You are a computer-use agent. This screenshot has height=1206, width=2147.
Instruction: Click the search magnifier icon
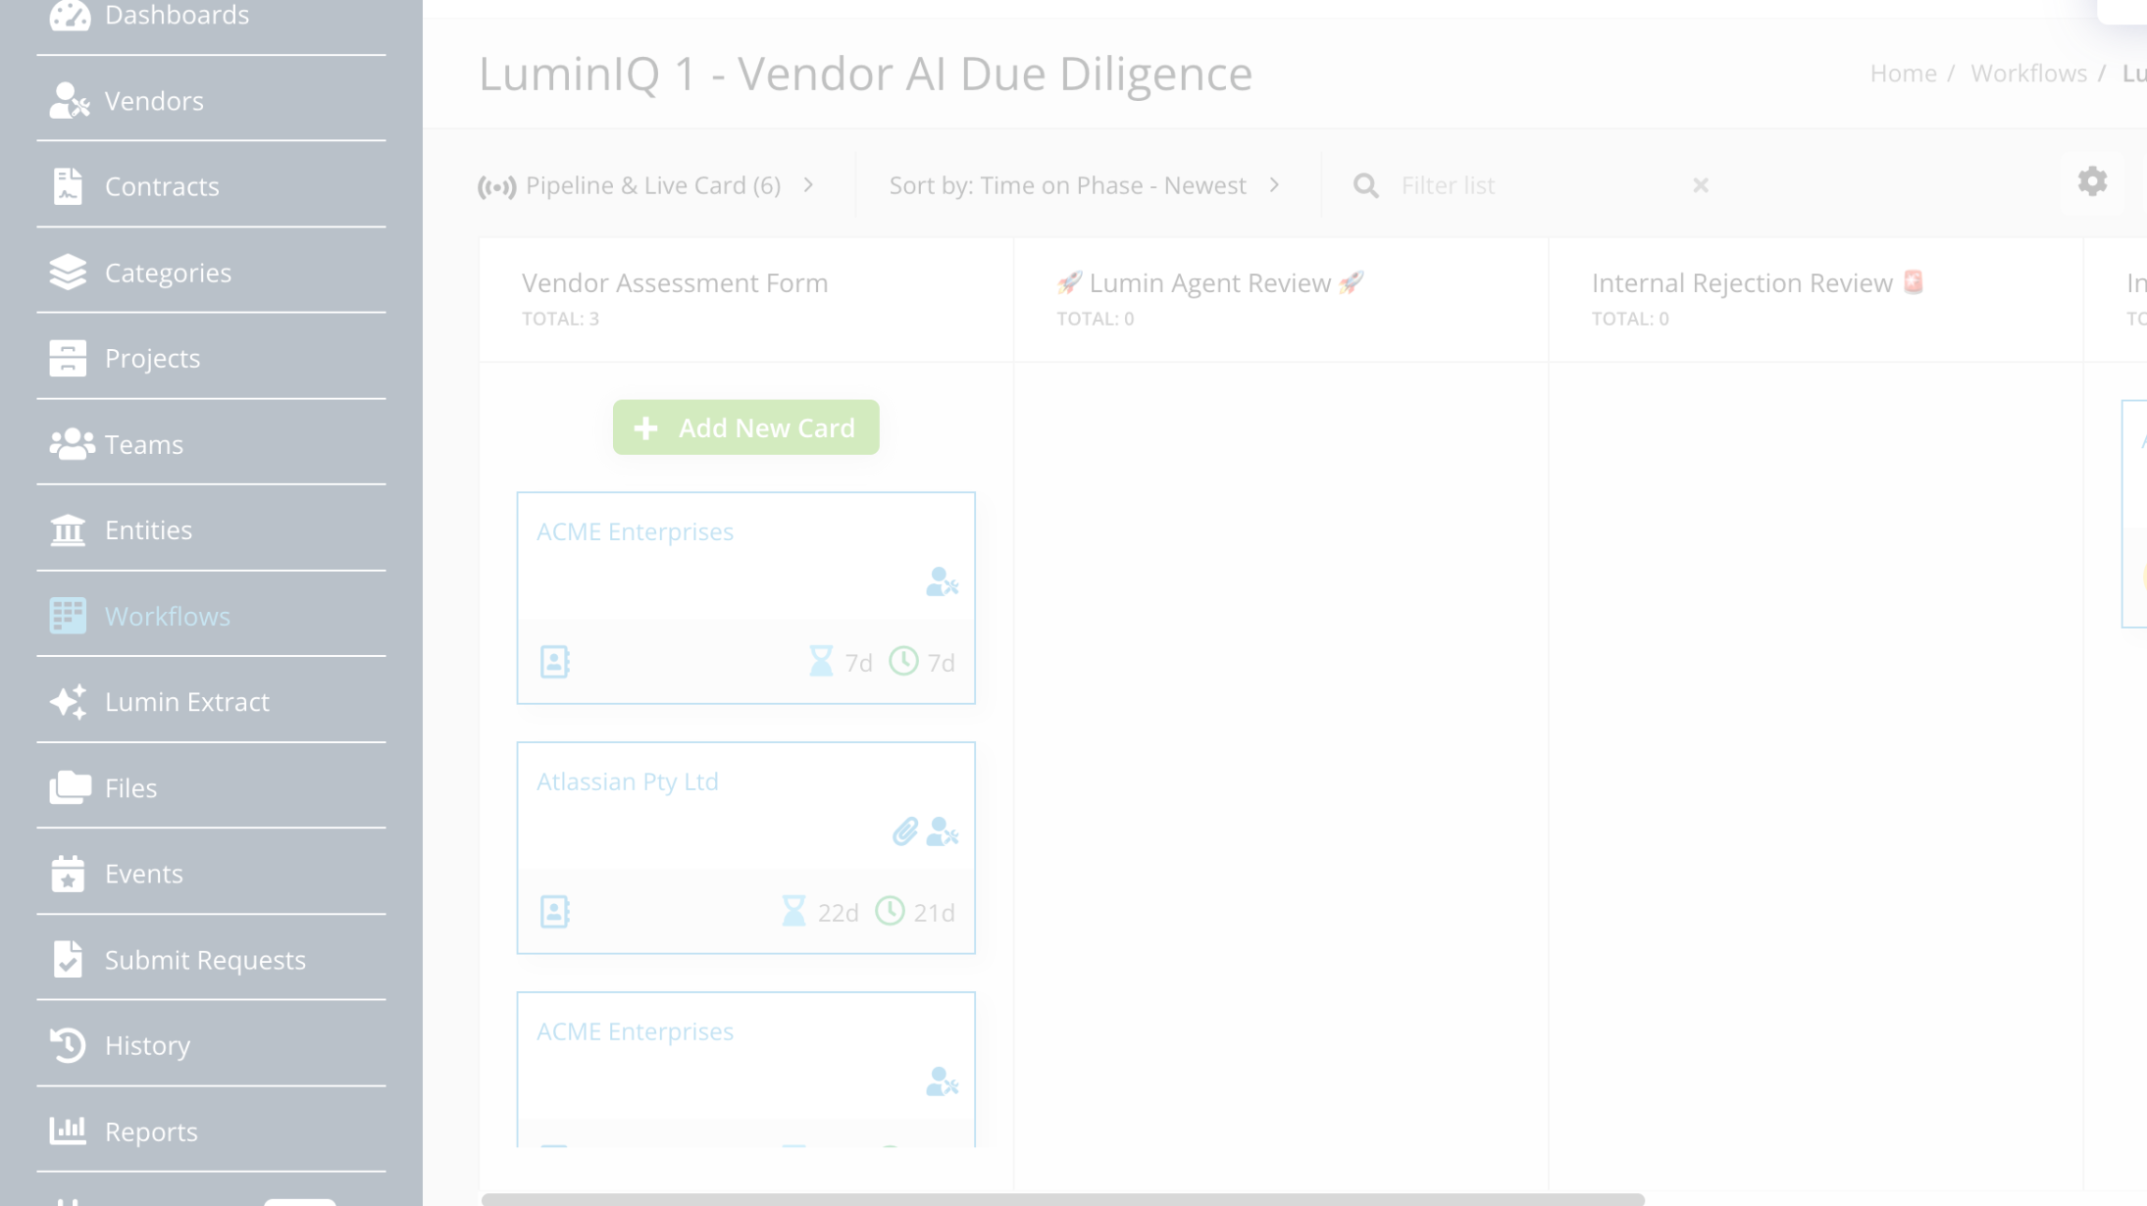point(1365,185)
